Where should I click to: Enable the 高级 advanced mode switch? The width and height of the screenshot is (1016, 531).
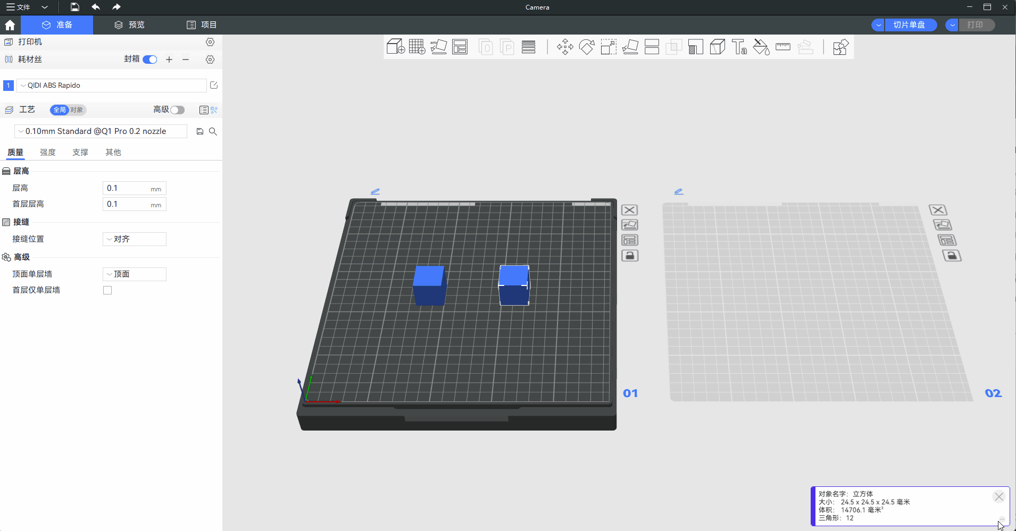[177, 110]
